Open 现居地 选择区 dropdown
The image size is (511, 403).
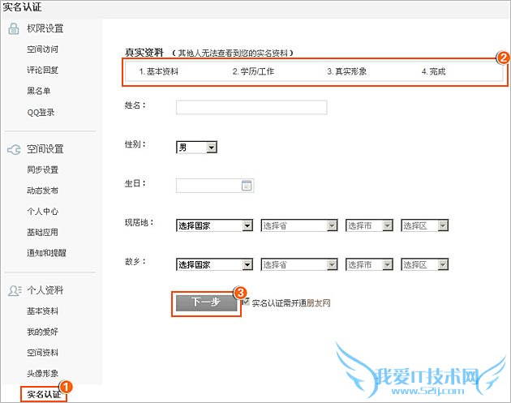pos(425,225)
